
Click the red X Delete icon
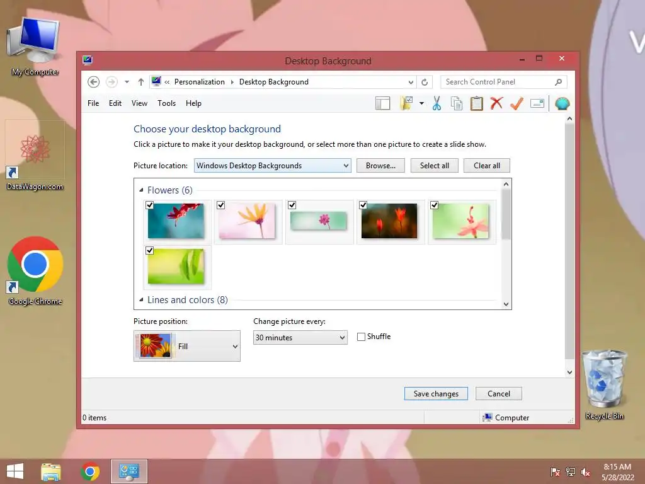[x=496, y=103]
